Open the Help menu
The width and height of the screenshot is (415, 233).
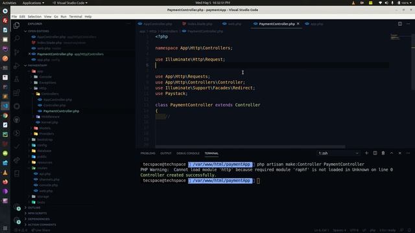pos(88,16)
